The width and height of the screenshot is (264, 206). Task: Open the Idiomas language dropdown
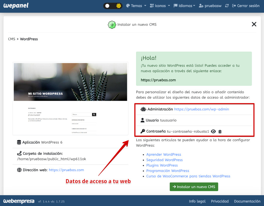tap(185, 6)
